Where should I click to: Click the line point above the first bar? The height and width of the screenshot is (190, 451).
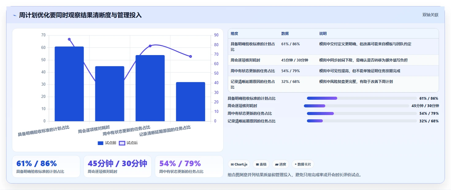[69, 39]
